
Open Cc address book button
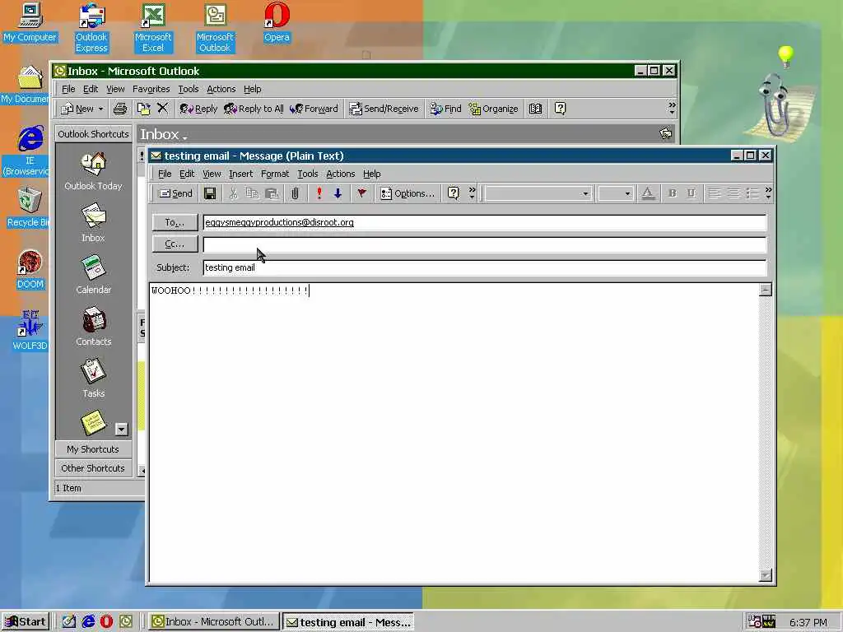(x=175, y=244)
